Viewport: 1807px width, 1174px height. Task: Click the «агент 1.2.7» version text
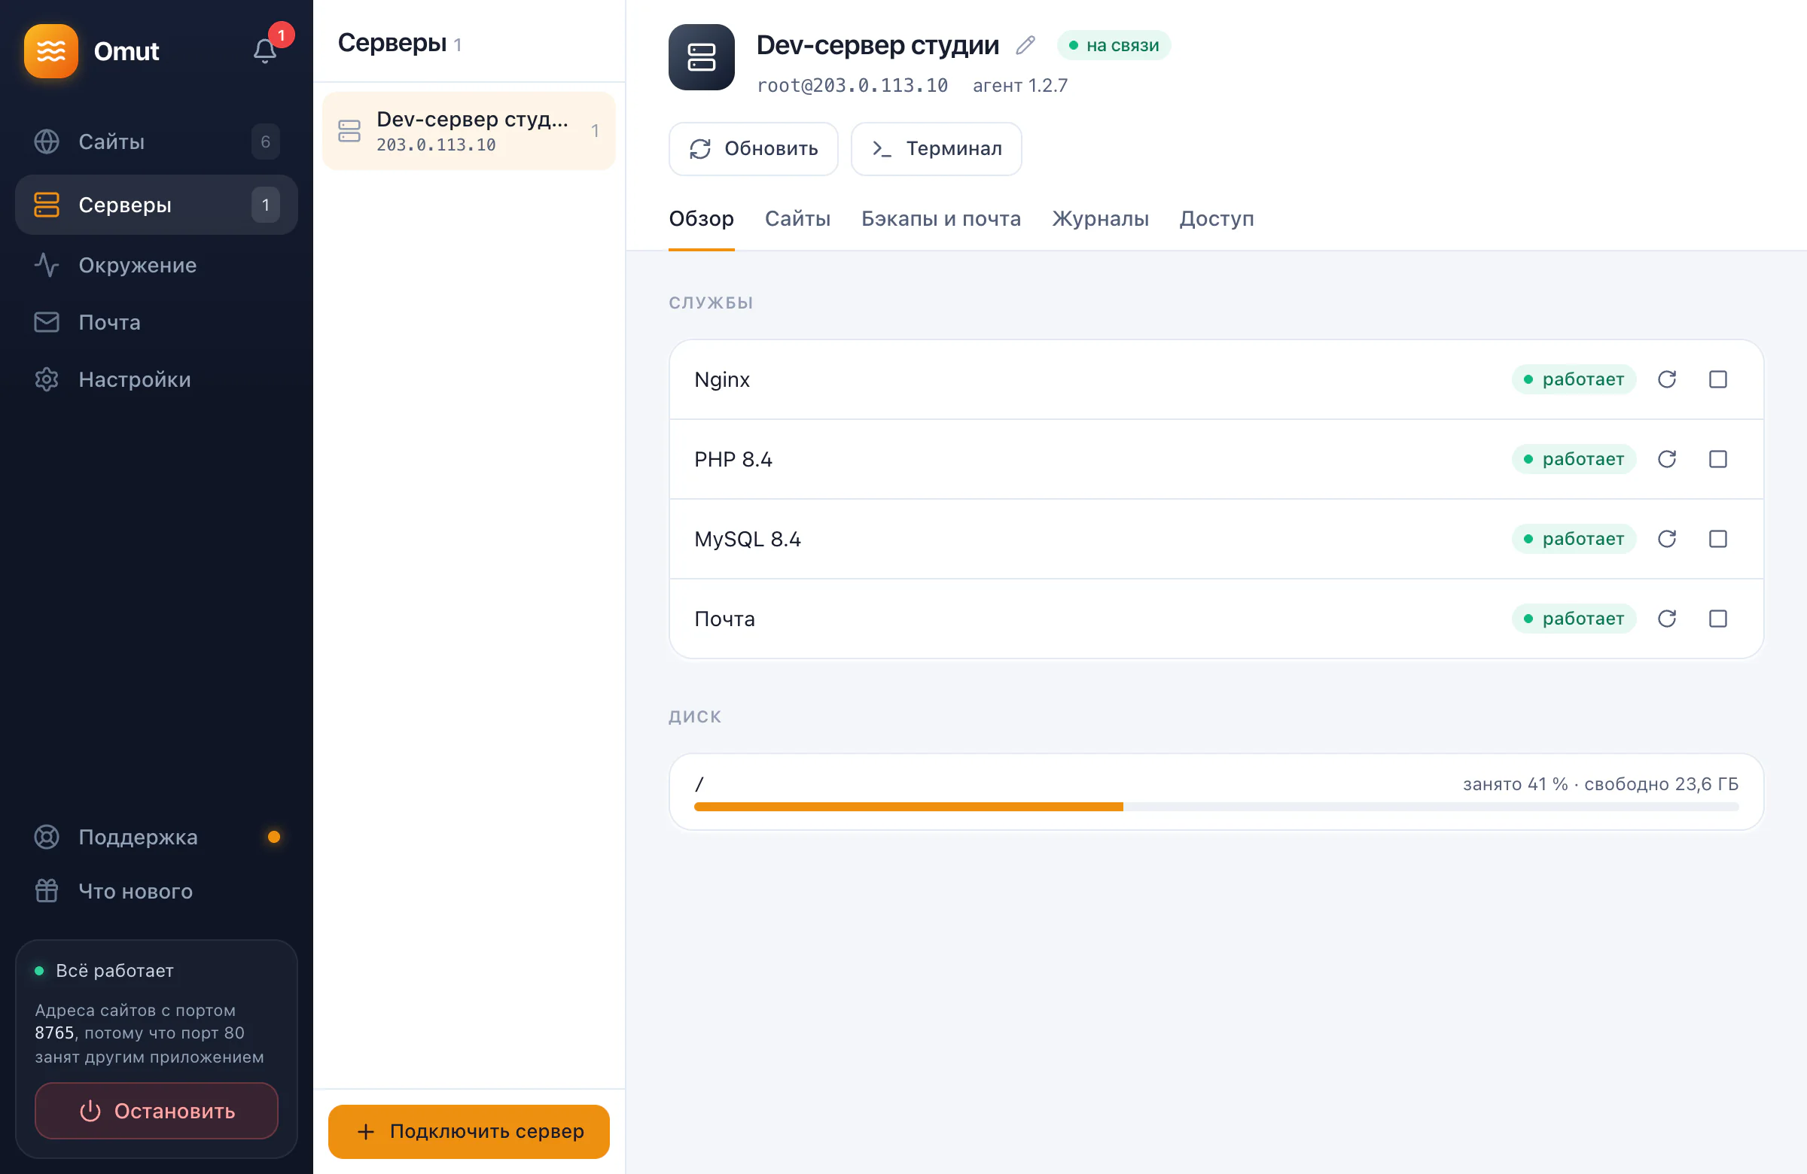pos(1019,86)
